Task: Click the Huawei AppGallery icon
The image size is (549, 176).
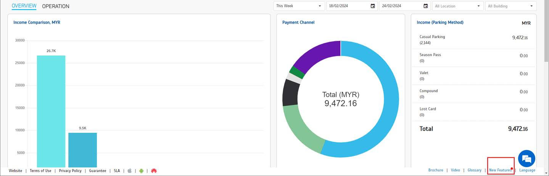Action: coord(154,171)
